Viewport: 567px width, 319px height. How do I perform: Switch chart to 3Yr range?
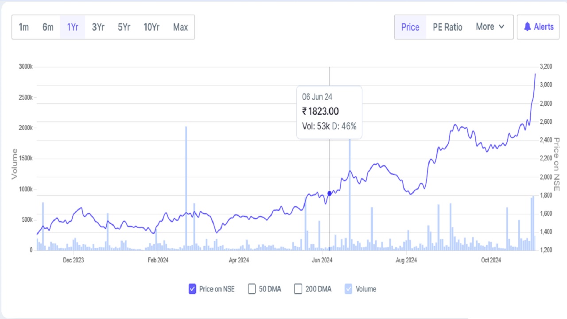coord(98,27)
